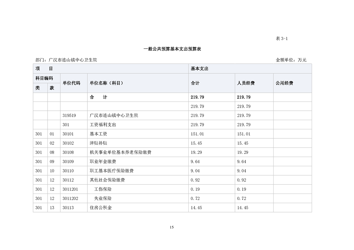Click the 其他社会保险缴费 row name
This screenshot has width=354, height=250.
(107, 180)
